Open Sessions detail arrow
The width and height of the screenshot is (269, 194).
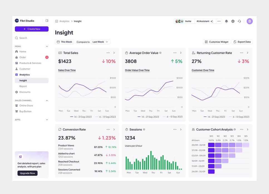coord(181,129)
